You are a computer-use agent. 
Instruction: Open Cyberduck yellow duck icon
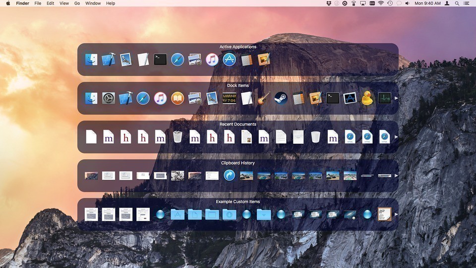(367, 98)
